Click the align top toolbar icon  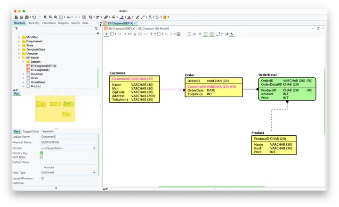coord(90,17)
